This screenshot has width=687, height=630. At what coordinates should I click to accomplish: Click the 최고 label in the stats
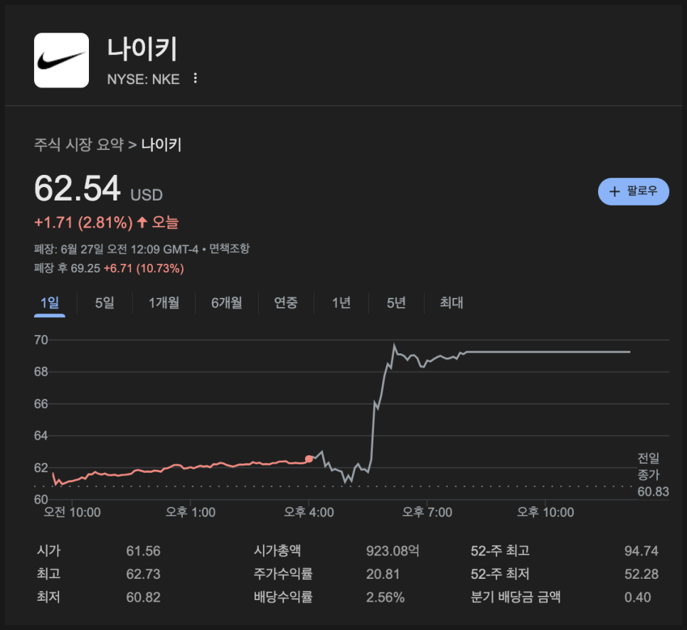[48, 574]
